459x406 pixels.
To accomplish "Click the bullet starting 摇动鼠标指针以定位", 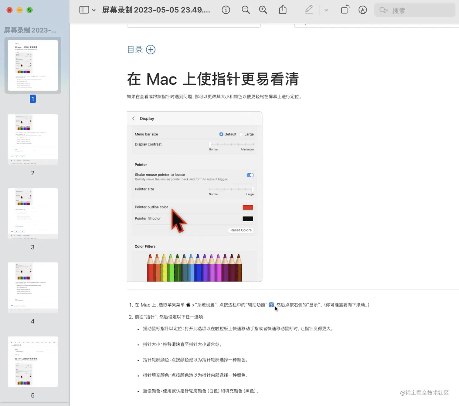I will [239, 329].
